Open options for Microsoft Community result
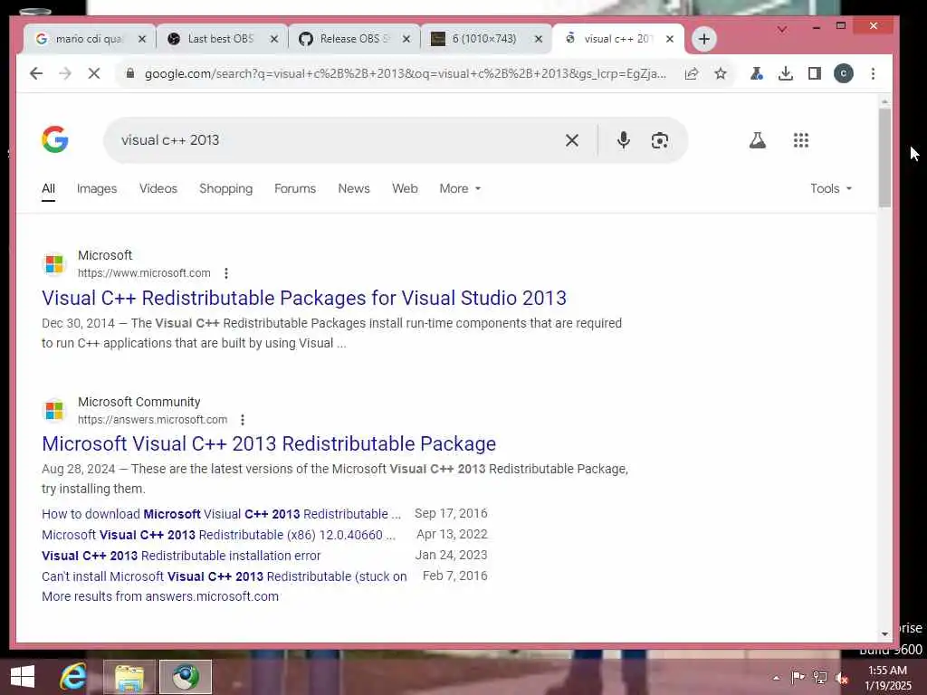 (243, 420)
